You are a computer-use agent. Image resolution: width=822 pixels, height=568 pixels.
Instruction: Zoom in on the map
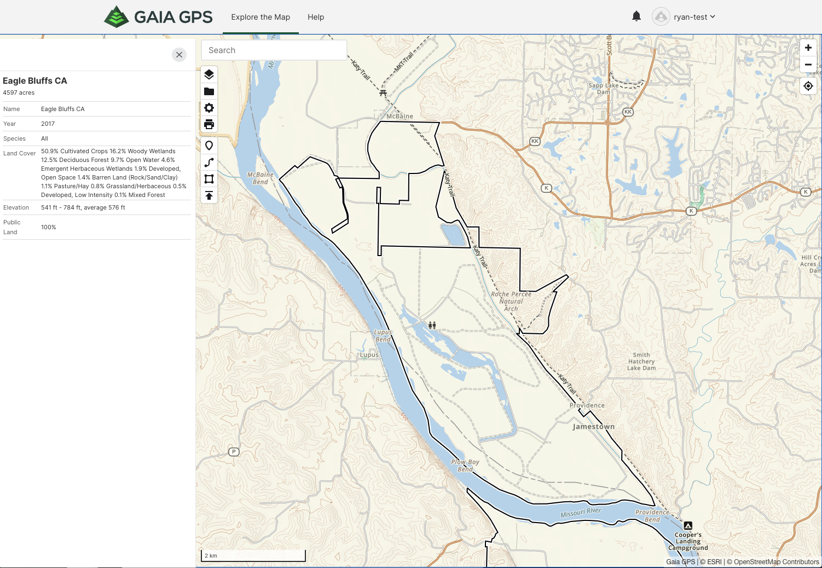(808, 48)
